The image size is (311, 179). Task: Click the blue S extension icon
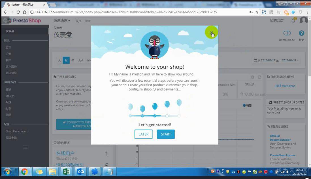pos(264,12)
